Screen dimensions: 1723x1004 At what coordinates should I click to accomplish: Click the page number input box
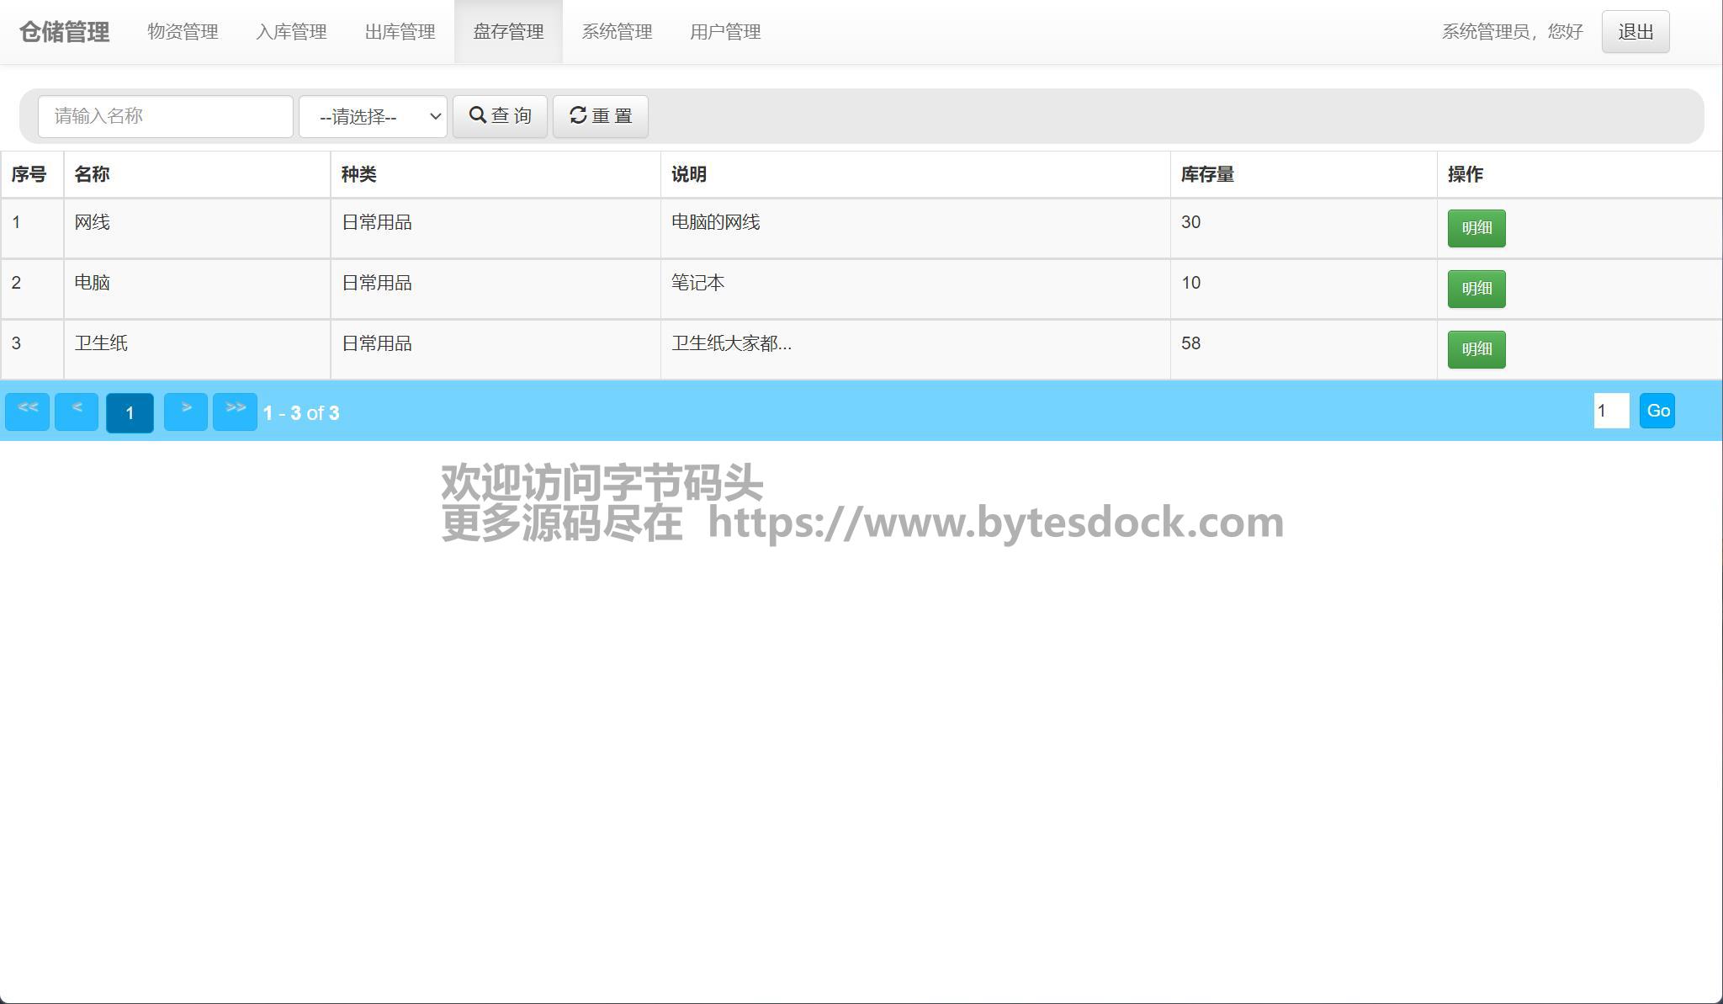coord(1610,411)
